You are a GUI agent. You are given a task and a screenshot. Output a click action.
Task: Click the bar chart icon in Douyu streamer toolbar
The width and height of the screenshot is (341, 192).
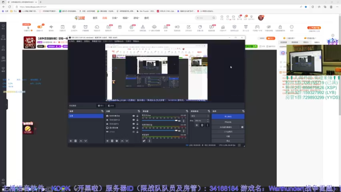pos(223,27)
